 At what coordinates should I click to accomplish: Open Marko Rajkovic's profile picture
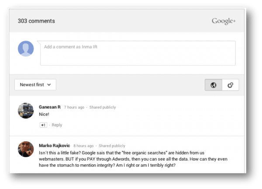pyautogui.click(x=26, y=149)
